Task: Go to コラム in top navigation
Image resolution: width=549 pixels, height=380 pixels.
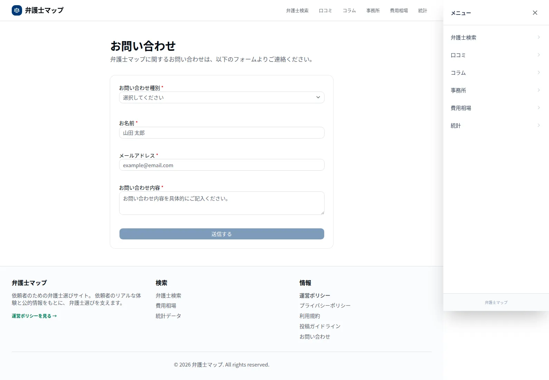Action: point(349,11)
